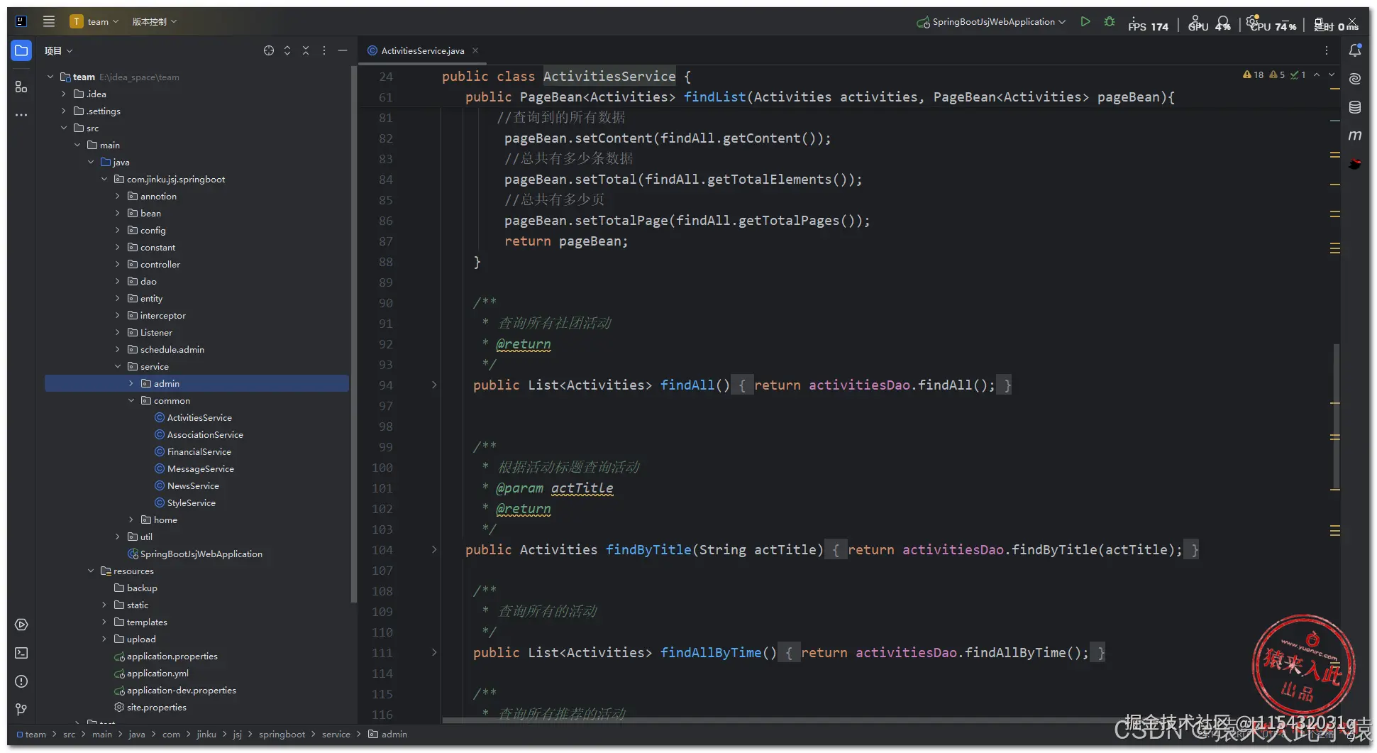Show more tool windows ellipsis

21,114
